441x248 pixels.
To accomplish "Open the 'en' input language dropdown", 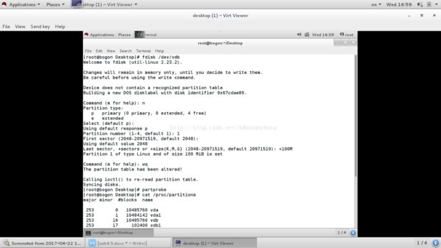I will [x=376, y=5].
